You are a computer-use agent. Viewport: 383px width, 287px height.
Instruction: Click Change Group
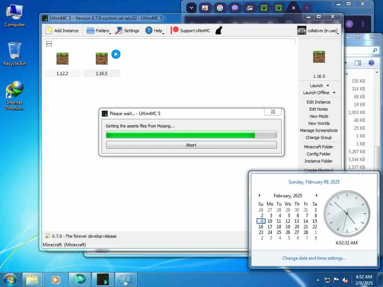[x=319, y=138]
